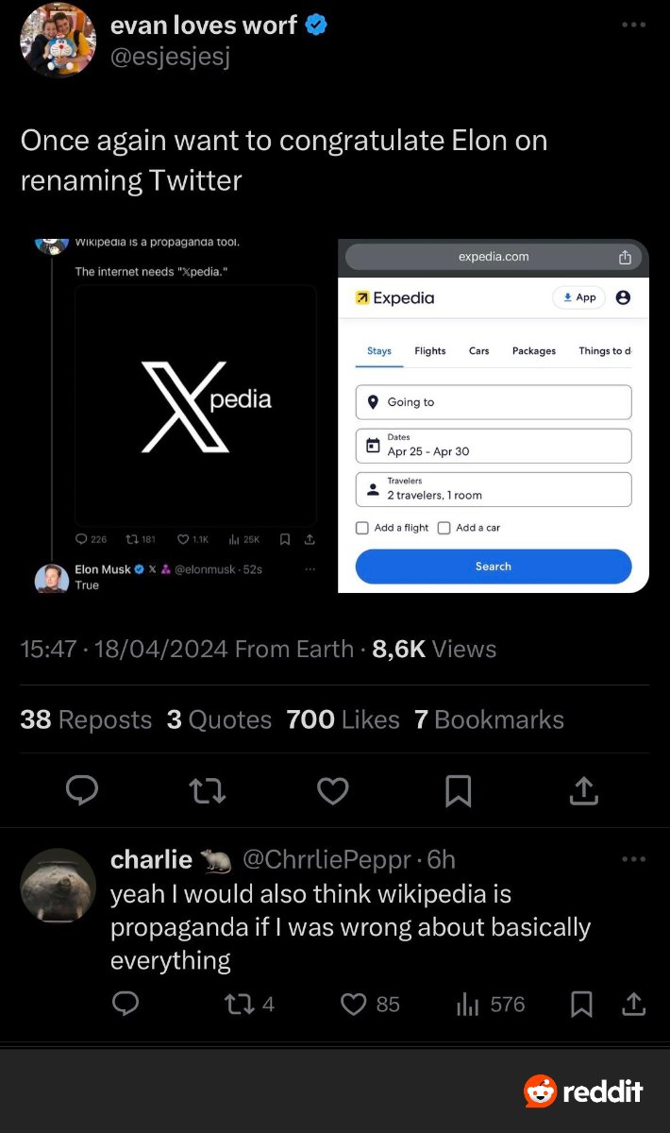Screen dimensions: 670x1133
Task: Open the Expedia account profile icon
Action: click(x=623, y=297)
